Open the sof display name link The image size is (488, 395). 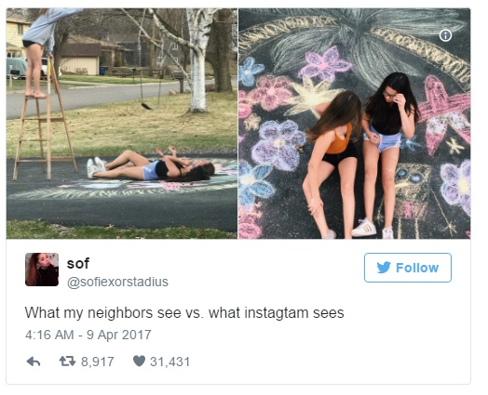78,263
